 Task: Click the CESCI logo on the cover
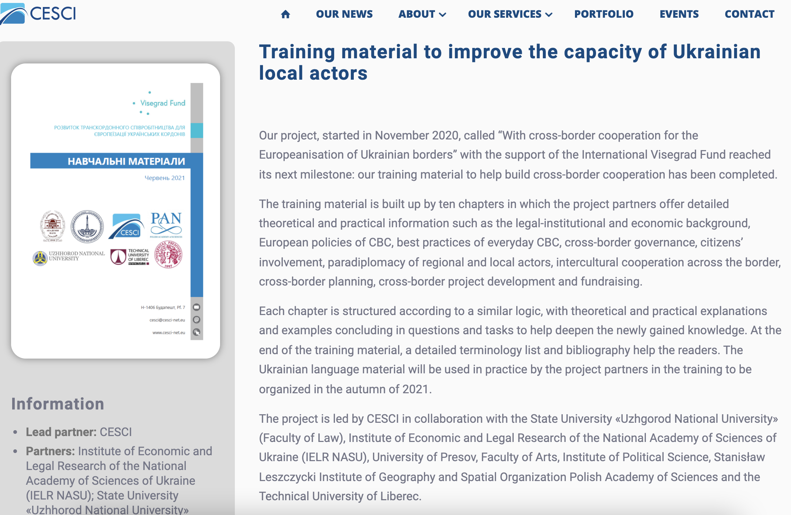click(x=127, y=226)
